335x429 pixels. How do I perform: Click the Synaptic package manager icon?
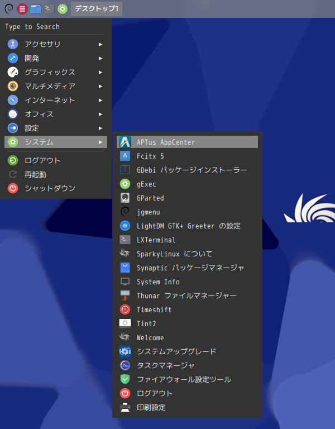coord(125,268)
